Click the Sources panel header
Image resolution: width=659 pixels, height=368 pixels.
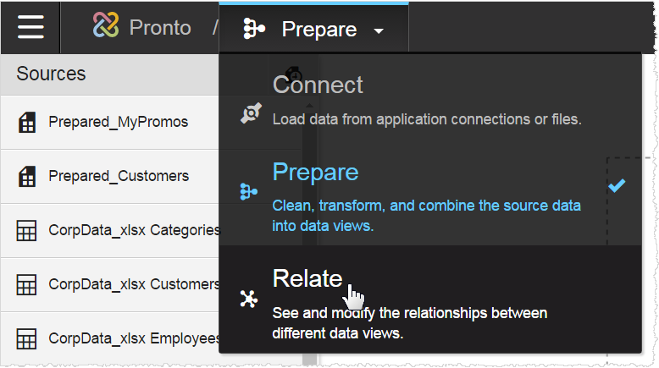[x=51, y=74]
